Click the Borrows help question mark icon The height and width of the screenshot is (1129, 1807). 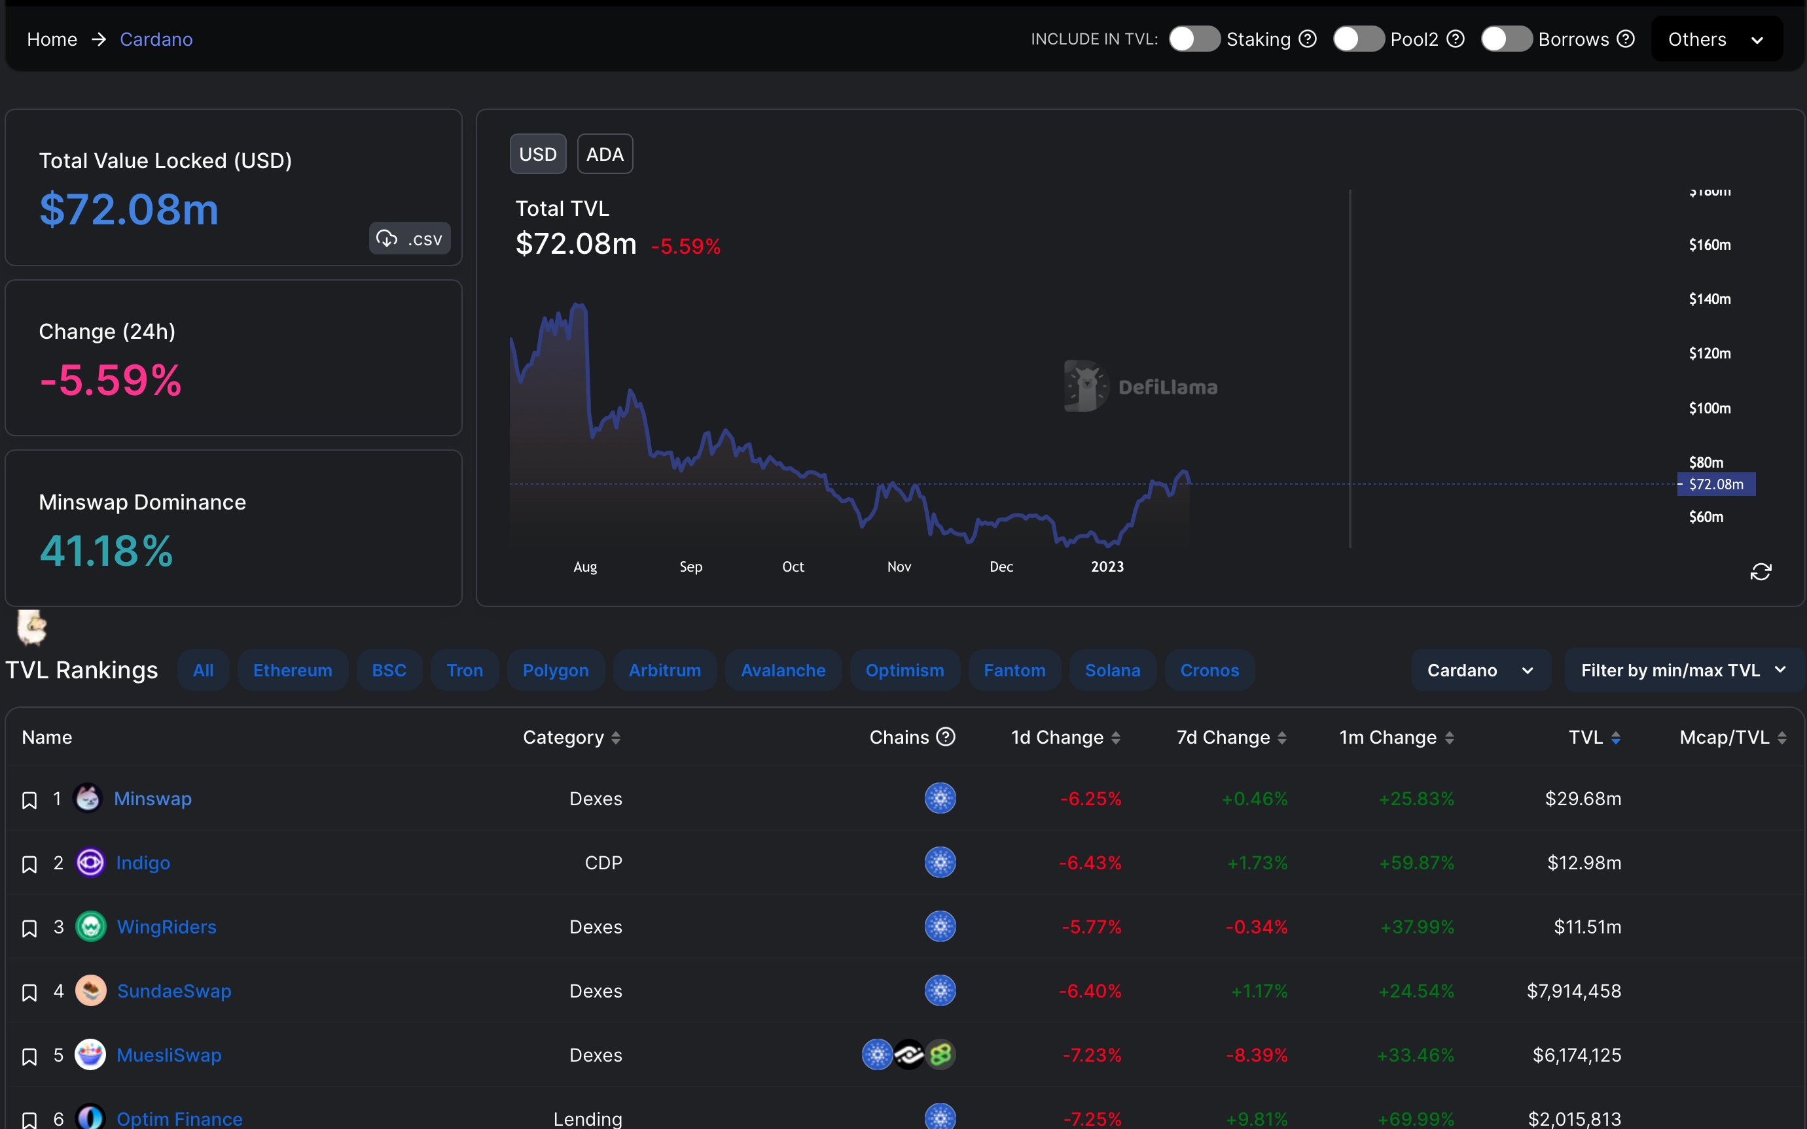(x=1626, y=39)
